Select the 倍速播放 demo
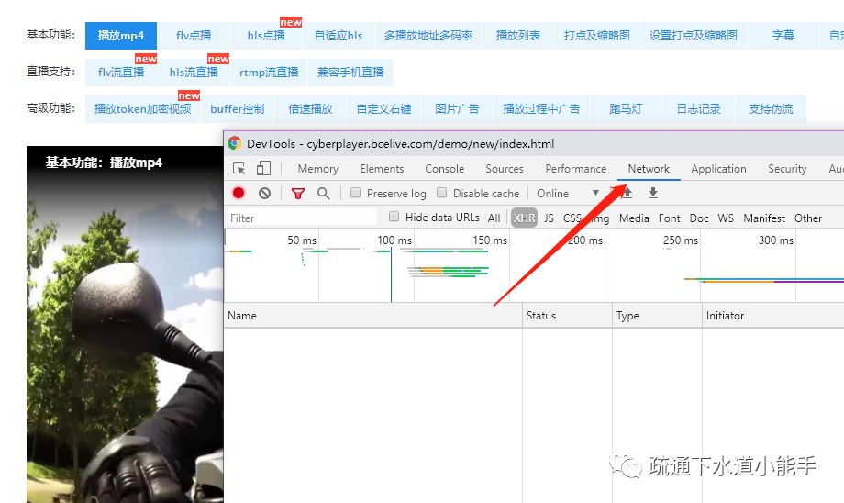Viewport: 844px width, 503px height. (x=311, y=109)
